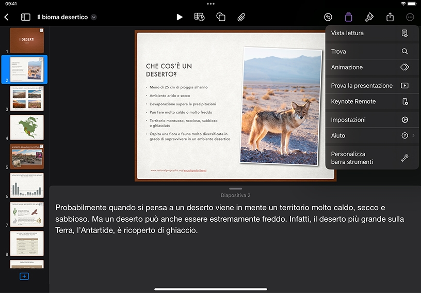This screenshot has height=293, width=421.
Task: Tap the Prova la presentazione play-rectangle icon
Action: coord(404,85)
